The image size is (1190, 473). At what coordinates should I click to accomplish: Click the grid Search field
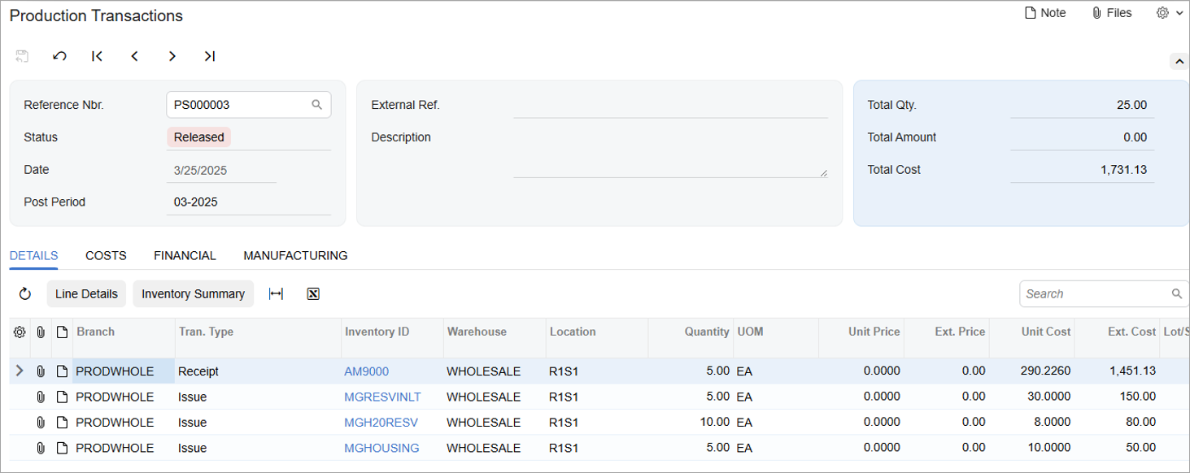tap(1094, 294)
